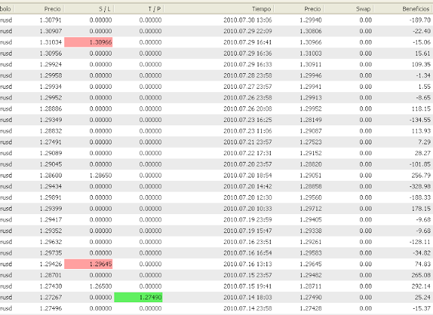Image resolution: width=433 pixels, height=315 pixels.
Task: Click the time 2010.07.22 17:31
Action: coord(248,153)
